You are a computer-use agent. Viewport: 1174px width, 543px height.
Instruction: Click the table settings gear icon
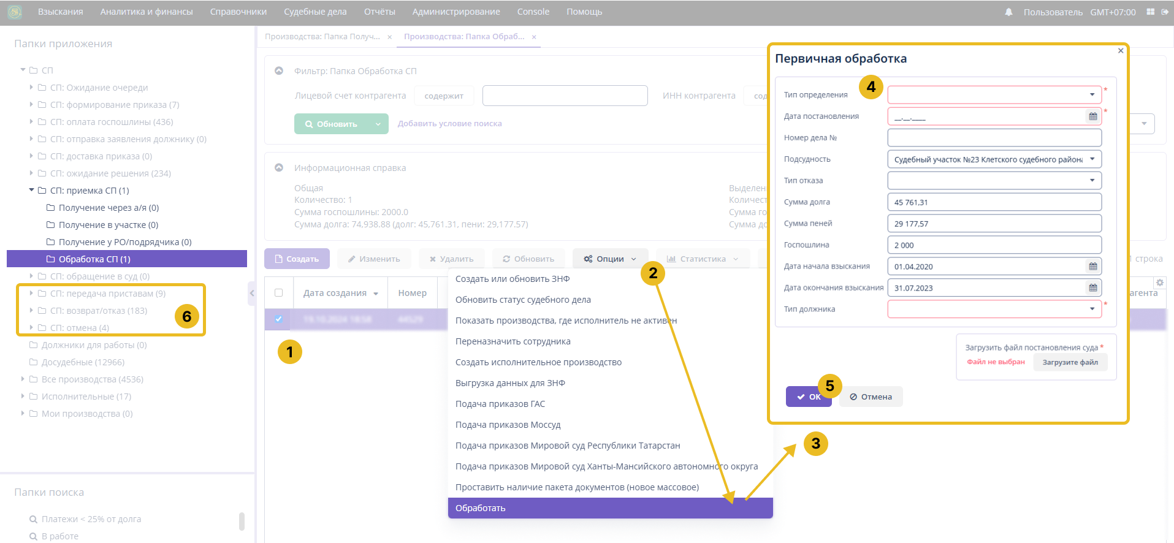pos(1159,283)
